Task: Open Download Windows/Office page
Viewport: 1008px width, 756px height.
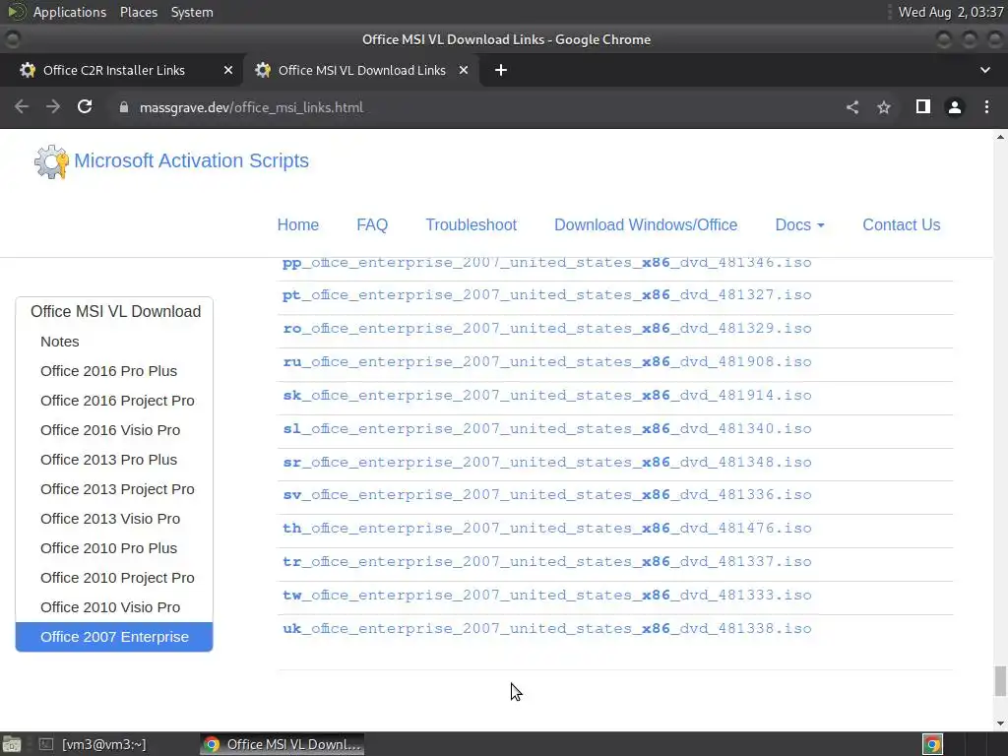Action: (646, 225)
